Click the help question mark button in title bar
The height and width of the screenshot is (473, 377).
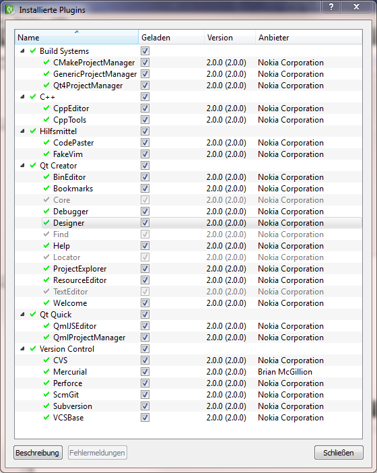click(331, 7)
